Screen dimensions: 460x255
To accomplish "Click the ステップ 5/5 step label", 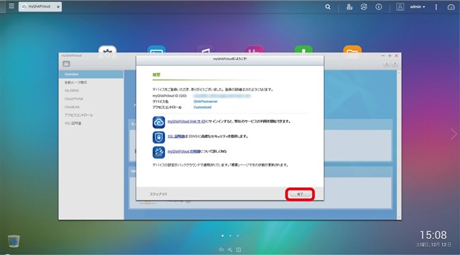I will tap(158, 194).
